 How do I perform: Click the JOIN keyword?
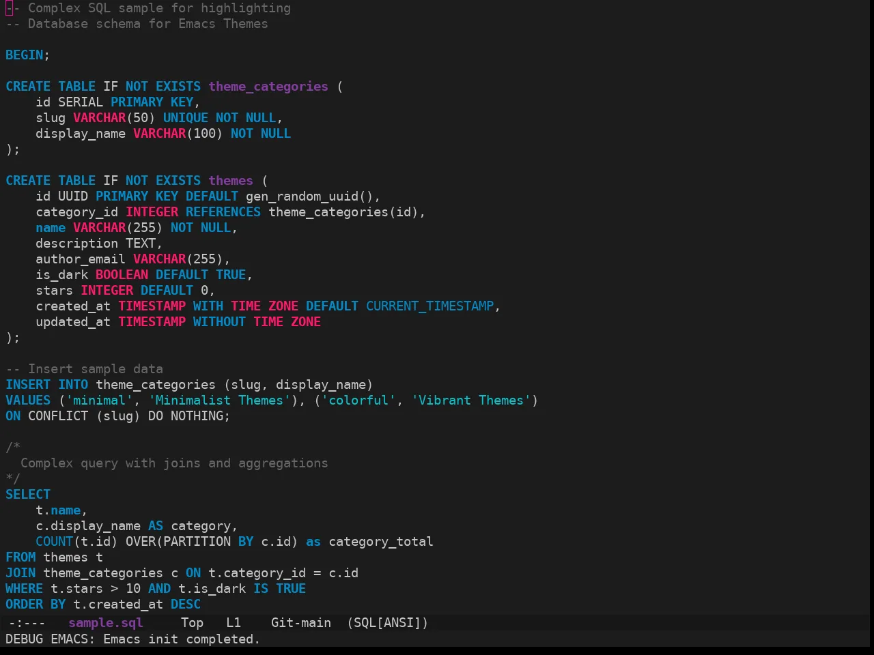pos(20,573)
